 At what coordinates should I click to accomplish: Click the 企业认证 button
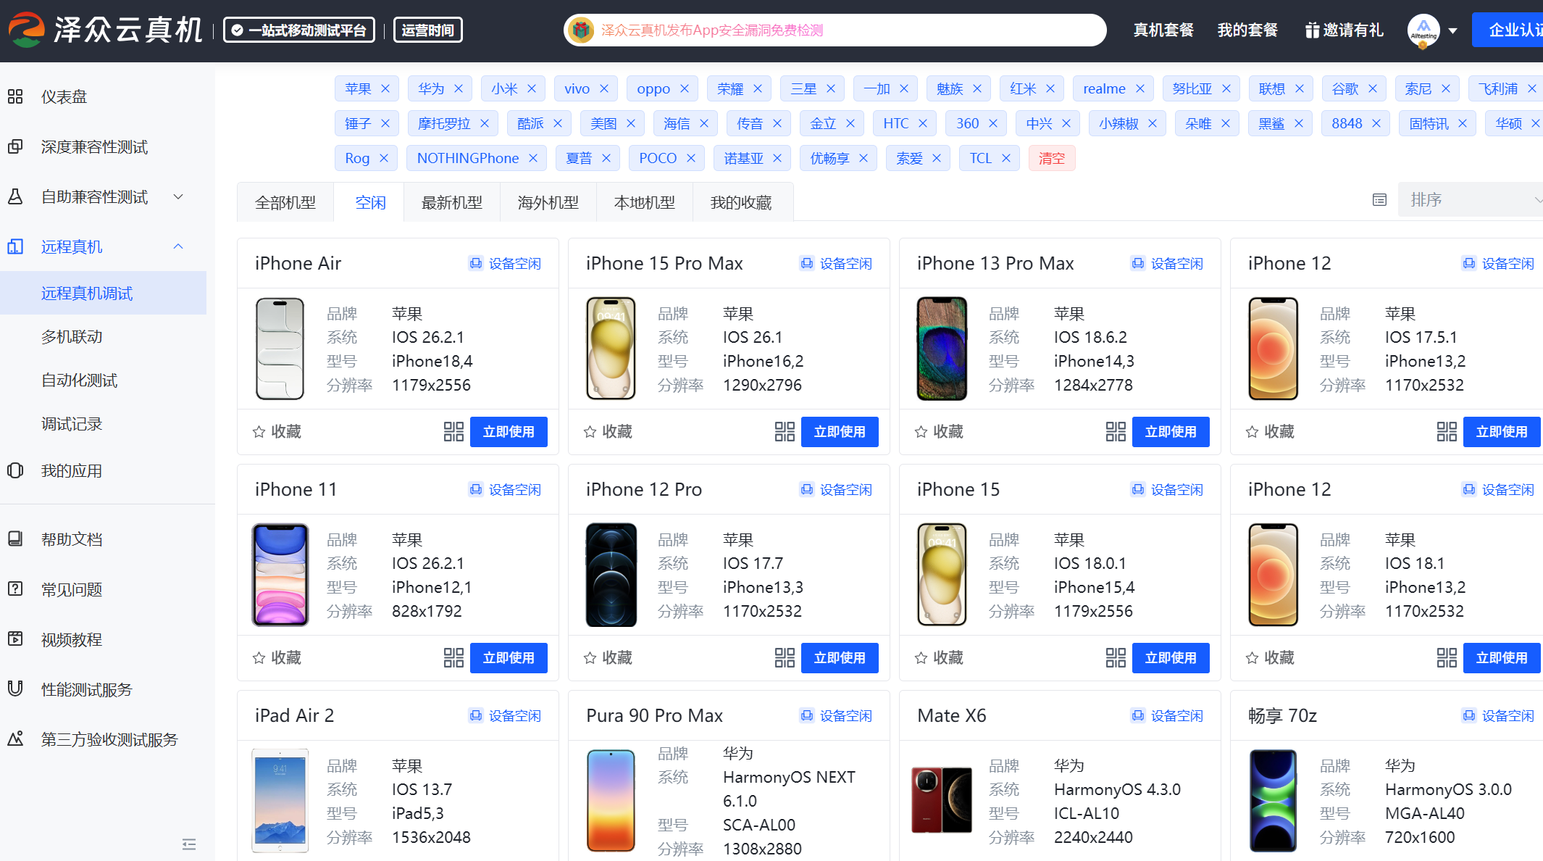coord(1508,30)
